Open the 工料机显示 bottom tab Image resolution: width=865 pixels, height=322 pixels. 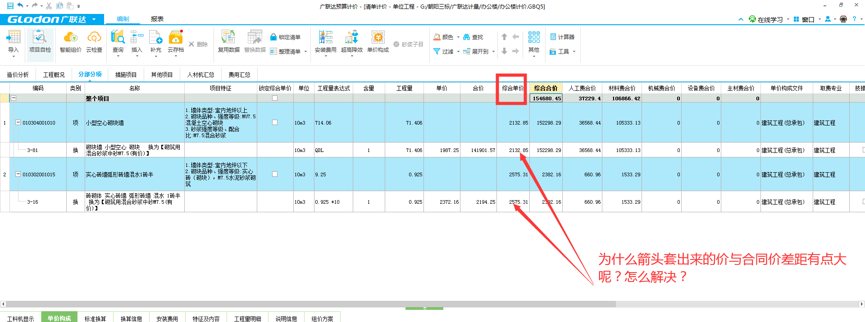[20, 318]
